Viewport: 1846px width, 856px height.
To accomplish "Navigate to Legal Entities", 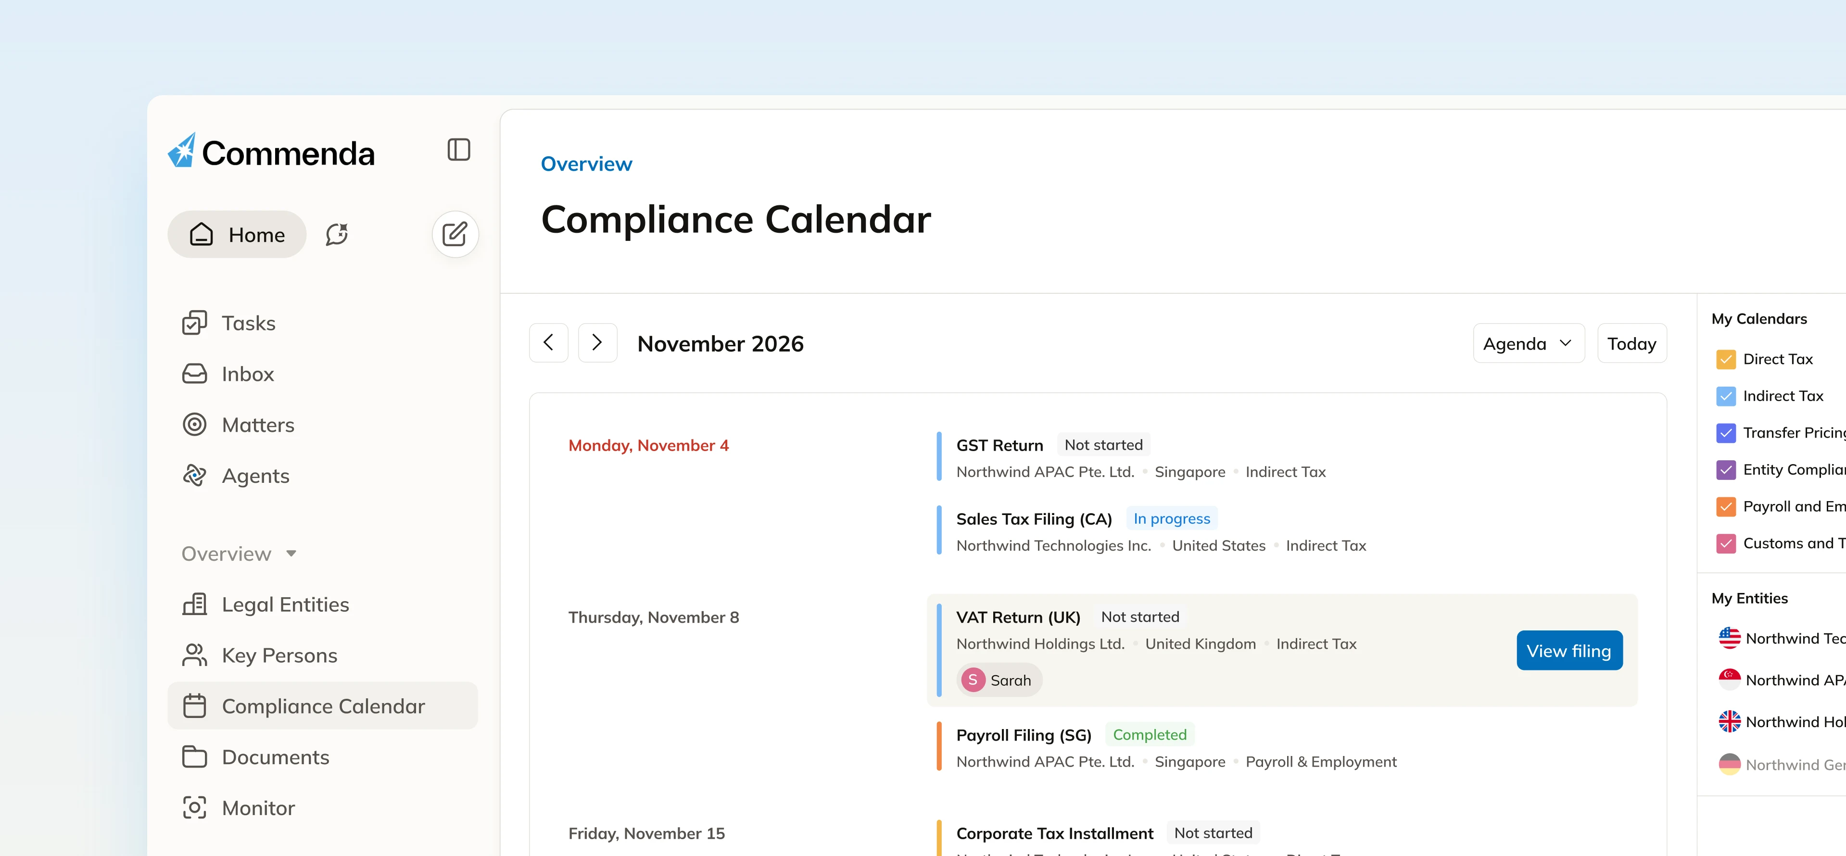I will tap(285, 604).
